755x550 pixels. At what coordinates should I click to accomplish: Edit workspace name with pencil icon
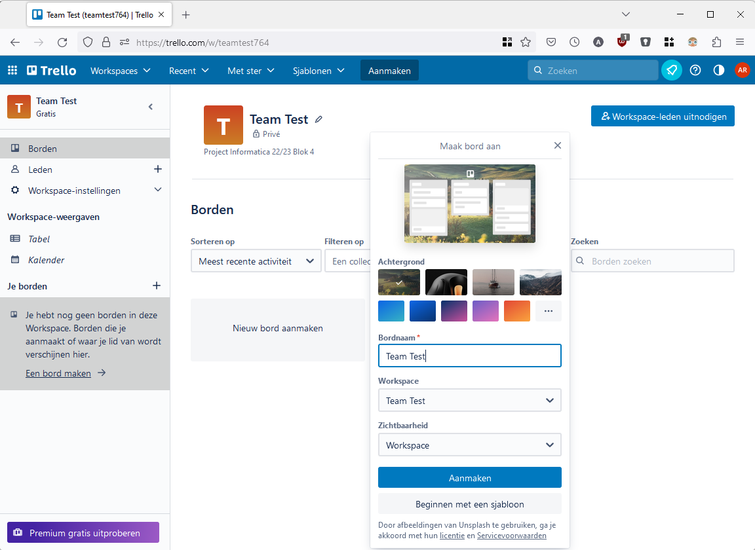[x=319, y=119]
